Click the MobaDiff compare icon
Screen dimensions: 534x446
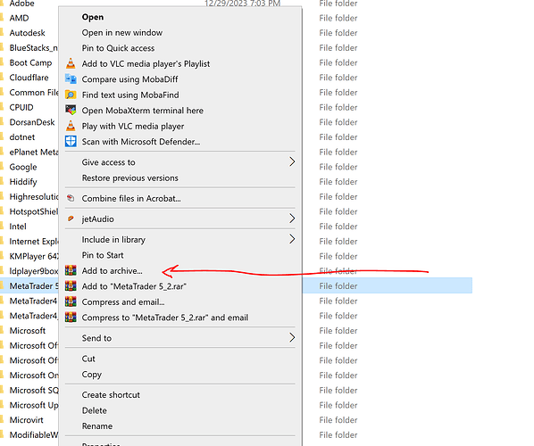point(71,79)
